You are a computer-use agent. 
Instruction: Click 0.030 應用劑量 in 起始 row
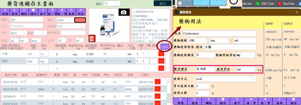click(90, 62)
